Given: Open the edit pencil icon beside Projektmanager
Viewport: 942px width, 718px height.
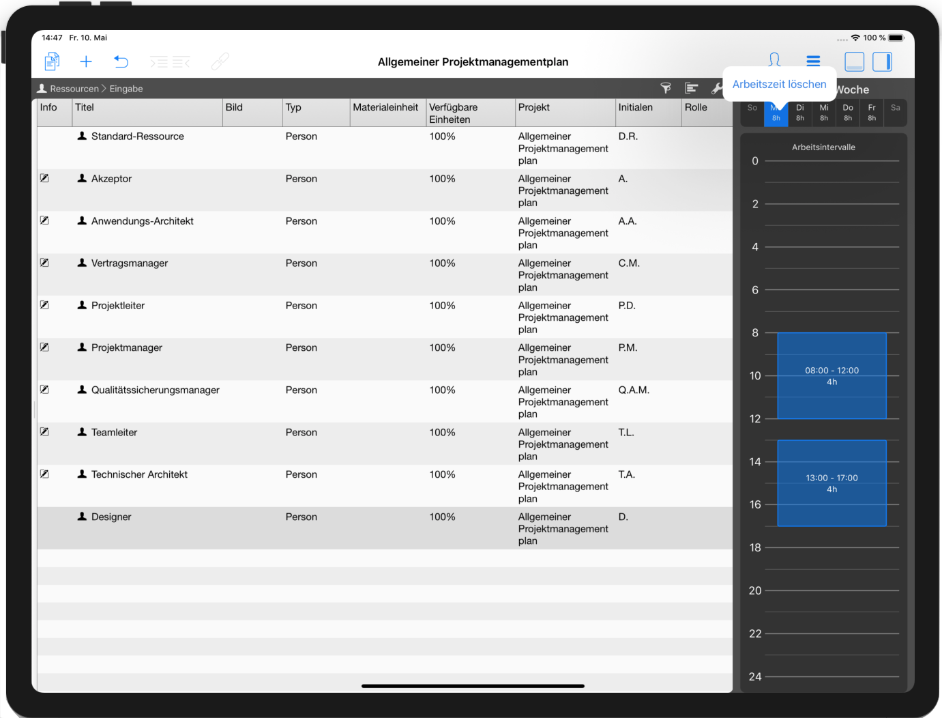Looking at the screenshot, I should point(44,347).
